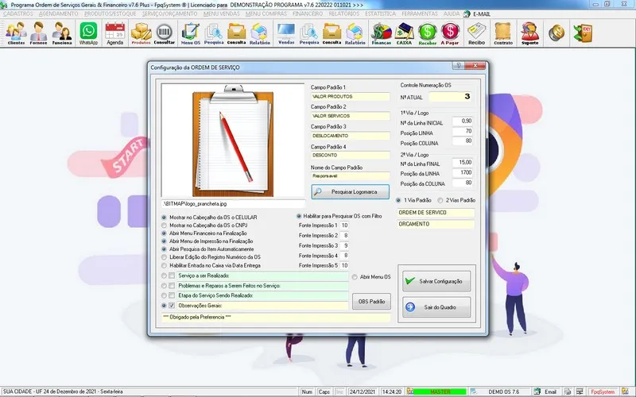Image resolution: width=636 pixels, height=397 pixels.
Task: Click the 'Pesquisar Logomarca' button
Action: 350,192
